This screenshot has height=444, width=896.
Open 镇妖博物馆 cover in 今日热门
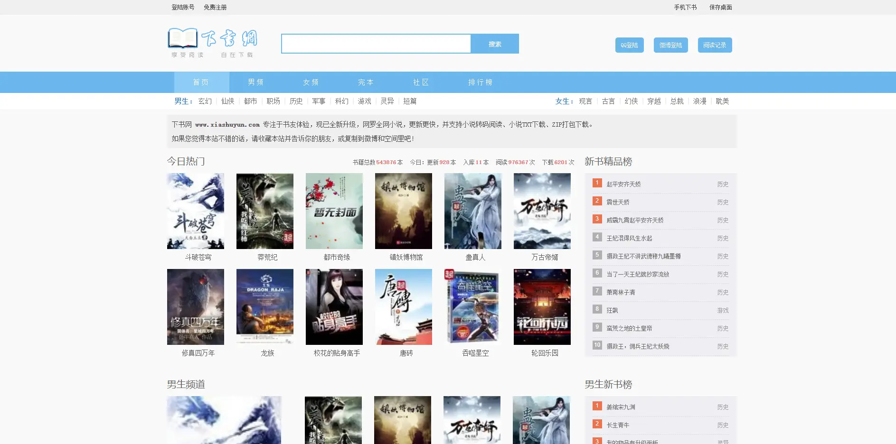404,211
